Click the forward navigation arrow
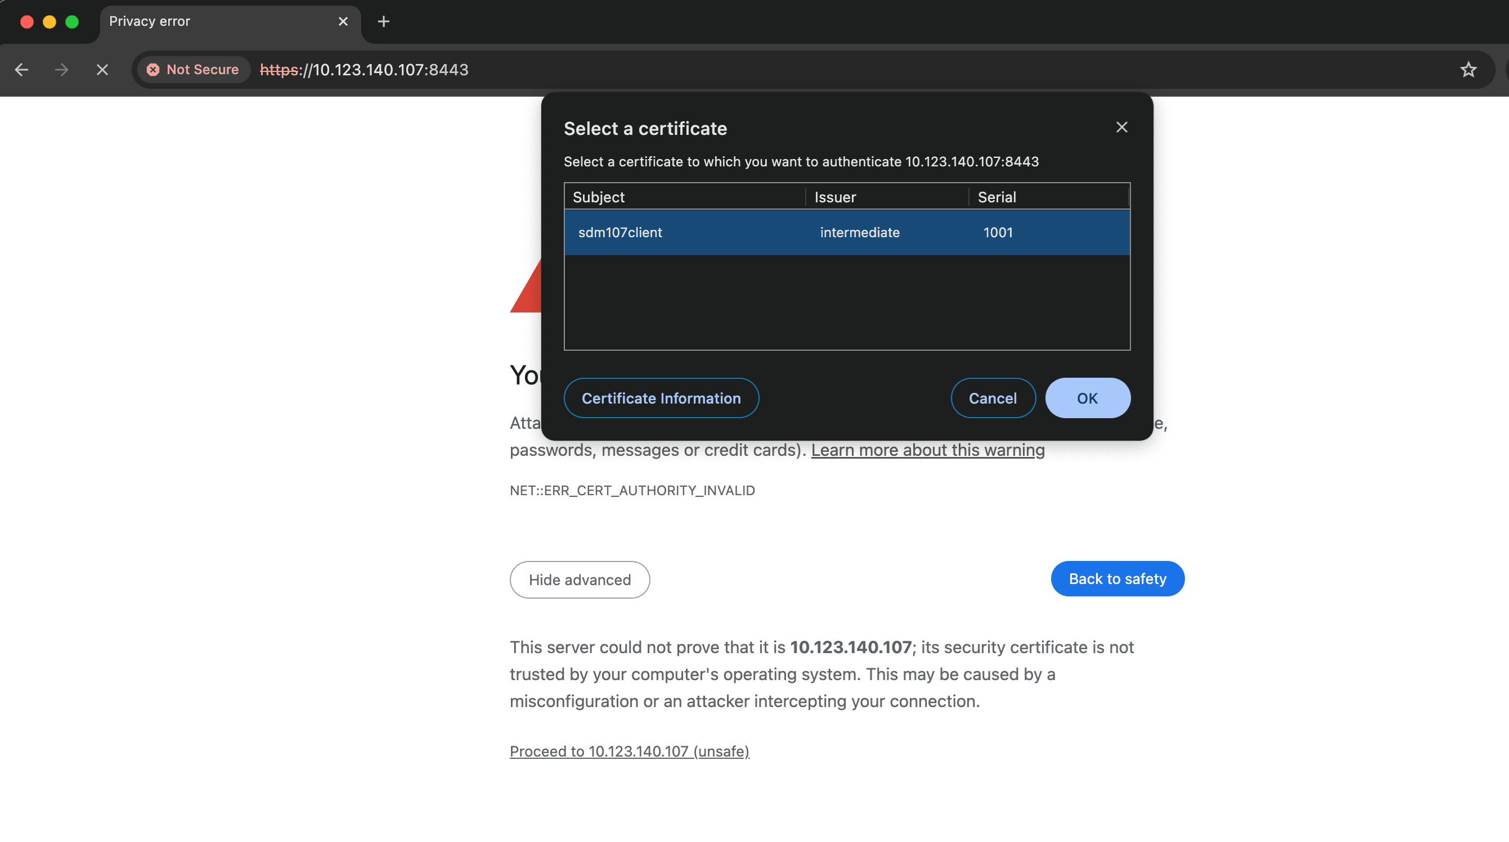The image size is (1509, 842). [61, 70]
